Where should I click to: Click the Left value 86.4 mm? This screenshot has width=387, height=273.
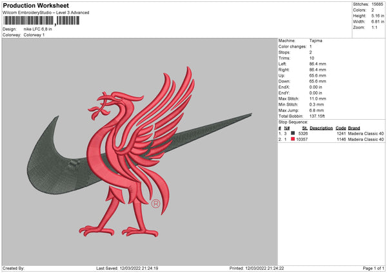click(x=317, y=64)
